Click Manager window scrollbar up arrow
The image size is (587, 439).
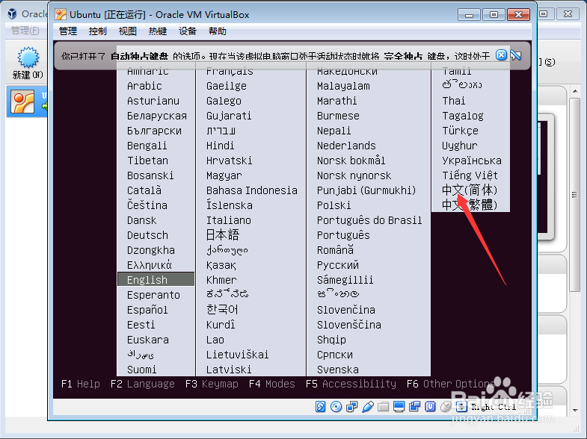575,92
